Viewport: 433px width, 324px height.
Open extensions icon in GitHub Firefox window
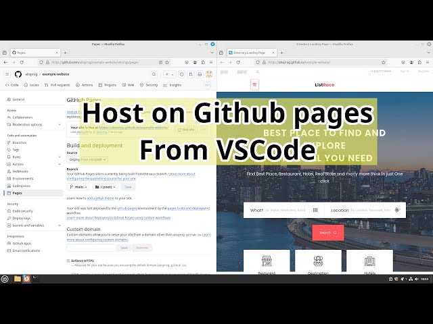(x=203, y=63)
